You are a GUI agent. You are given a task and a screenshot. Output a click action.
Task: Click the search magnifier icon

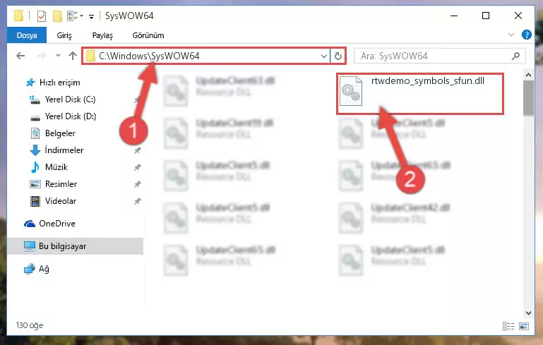click(515, 56)
